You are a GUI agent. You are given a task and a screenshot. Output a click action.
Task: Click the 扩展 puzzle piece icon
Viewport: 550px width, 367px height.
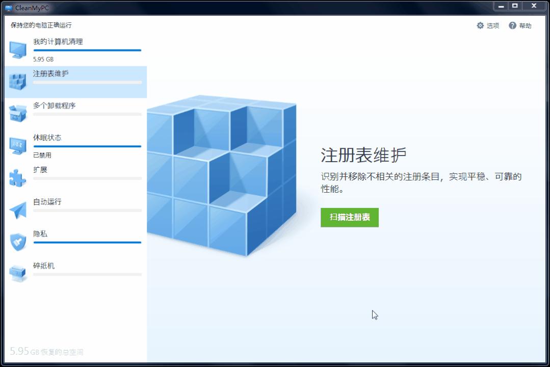click(17, 177)
